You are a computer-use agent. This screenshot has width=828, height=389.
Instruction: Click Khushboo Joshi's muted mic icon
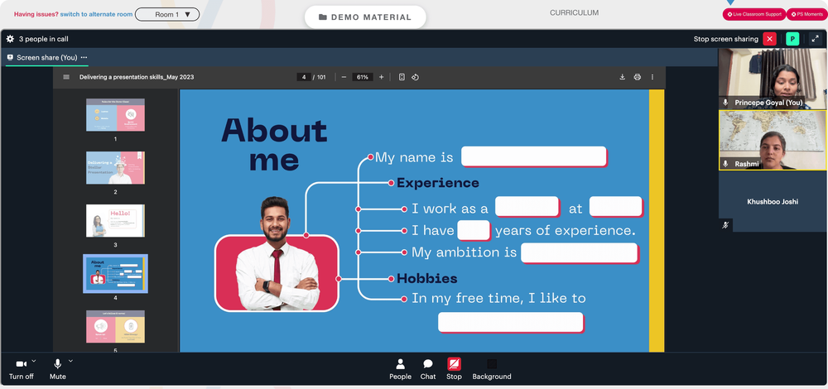point(725,225)
